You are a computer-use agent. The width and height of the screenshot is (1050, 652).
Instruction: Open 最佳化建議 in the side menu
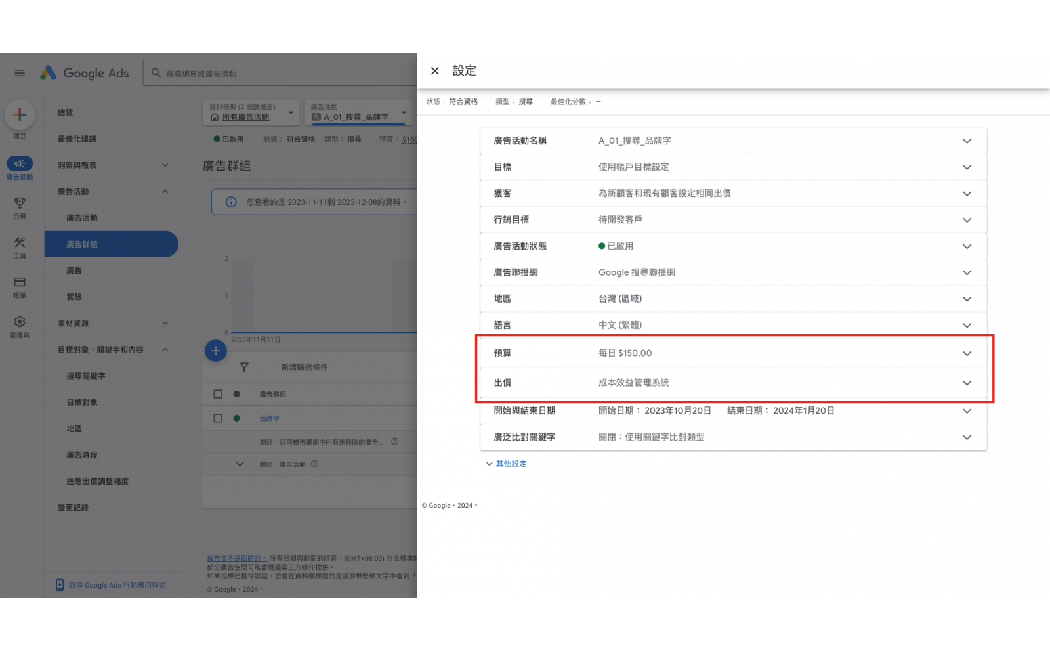coord(77,139)
